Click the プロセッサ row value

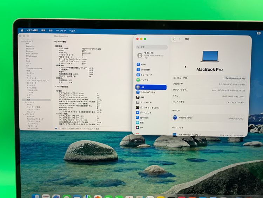232,84
